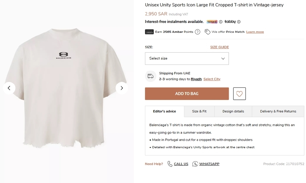Image resolution: width=306 pixels, height=183 pixels.
Task: Click the Tamara info icon
Action: [x=221, y=22]
